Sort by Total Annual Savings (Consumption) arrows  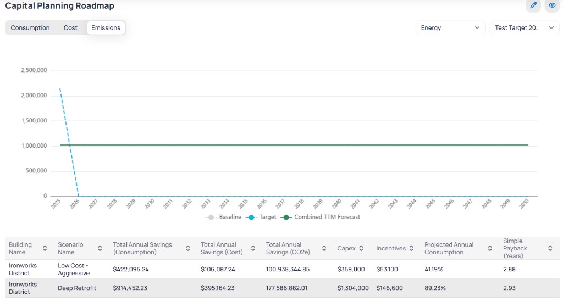pyautogui.click(x=188, y=248)
